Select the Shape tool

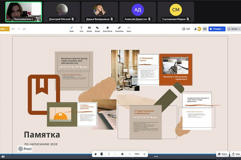pos(97,29)
